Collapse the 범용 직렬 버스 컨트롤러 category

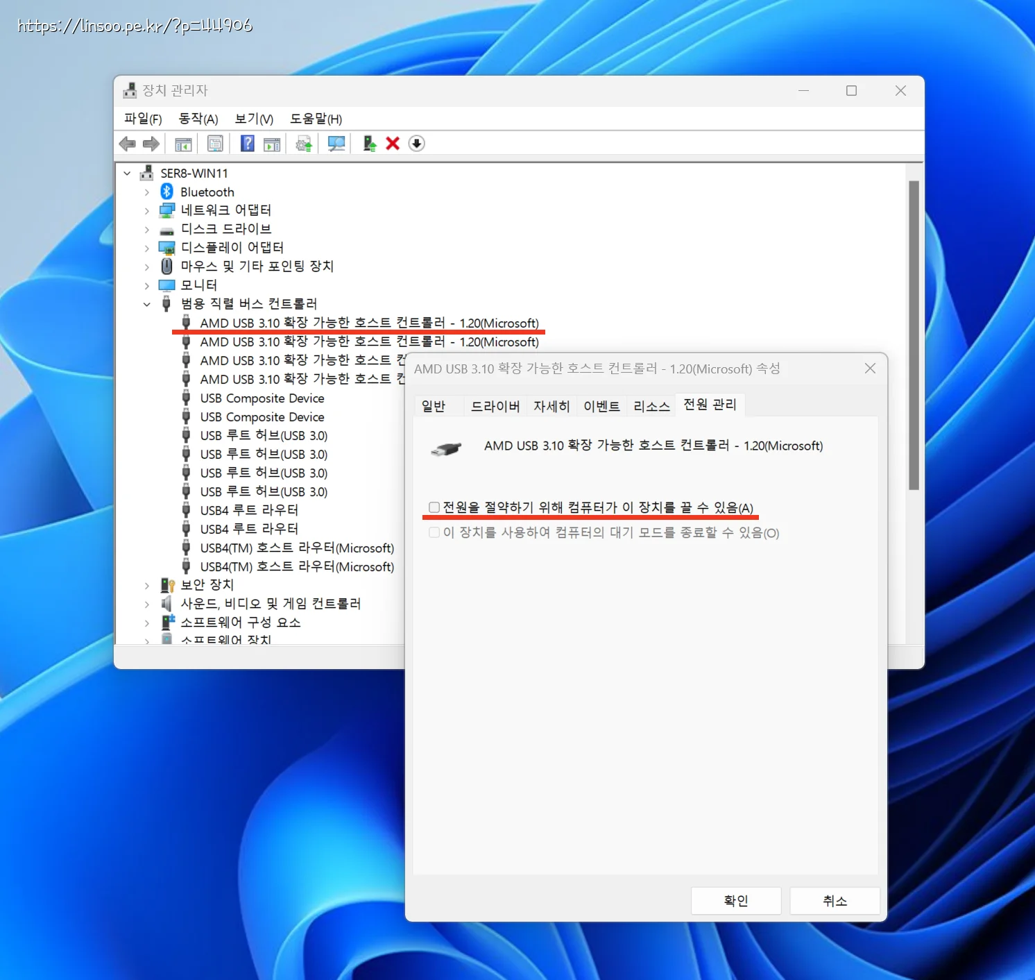coord(146,304)
